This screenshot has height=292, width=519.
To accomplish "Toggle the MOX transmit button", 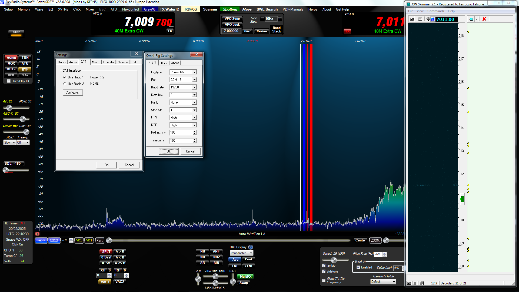I will 11,64.
